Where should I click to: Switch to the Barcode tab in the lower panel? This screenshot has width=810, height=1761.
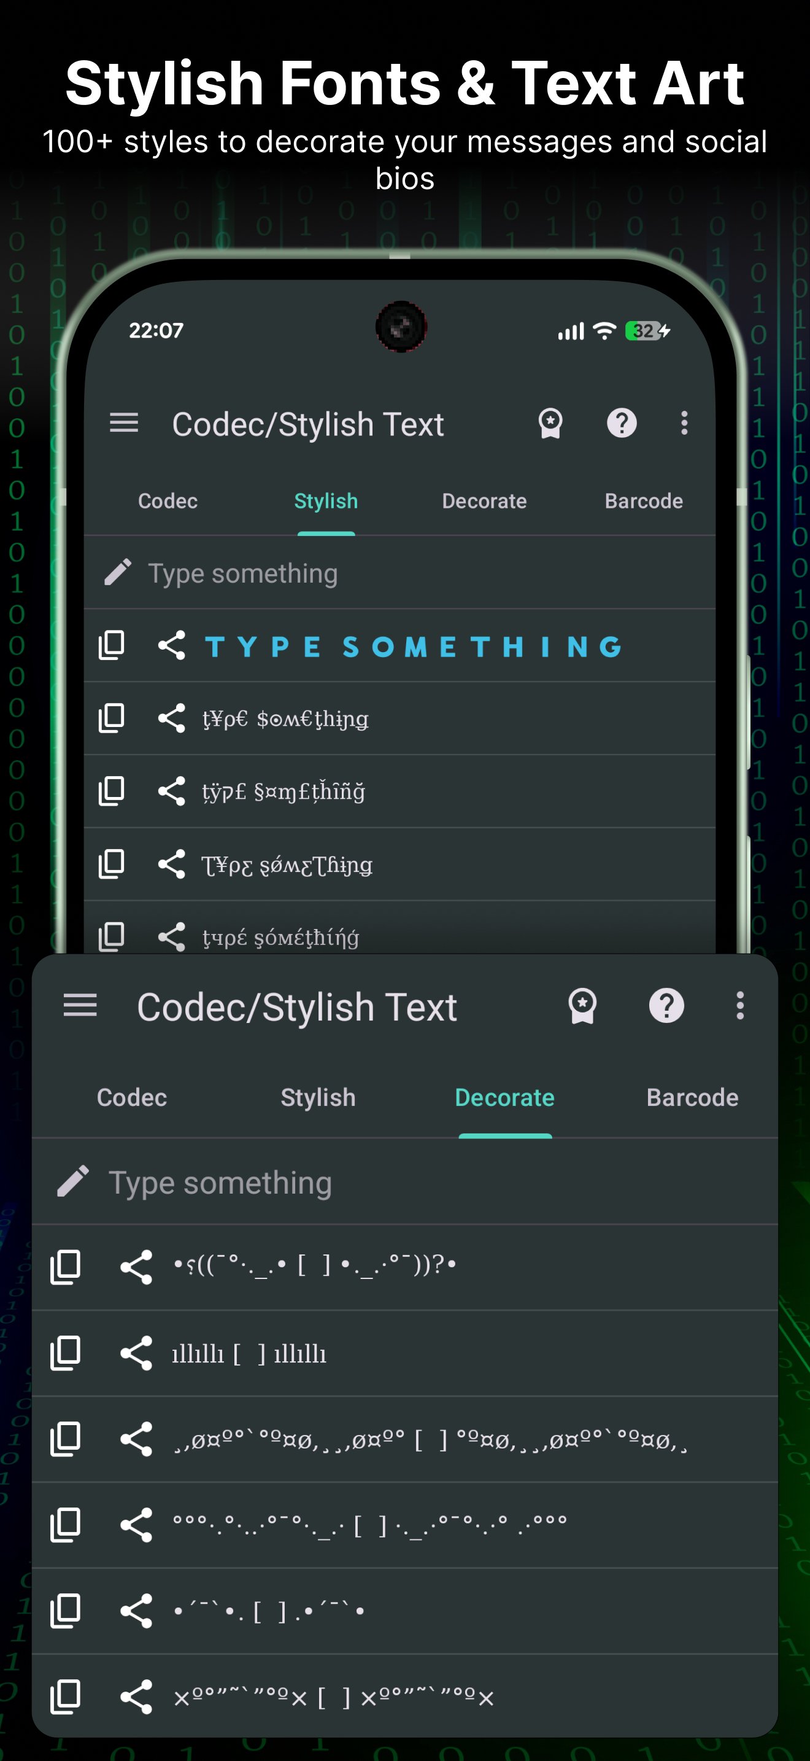click(x=692, y=1097)
